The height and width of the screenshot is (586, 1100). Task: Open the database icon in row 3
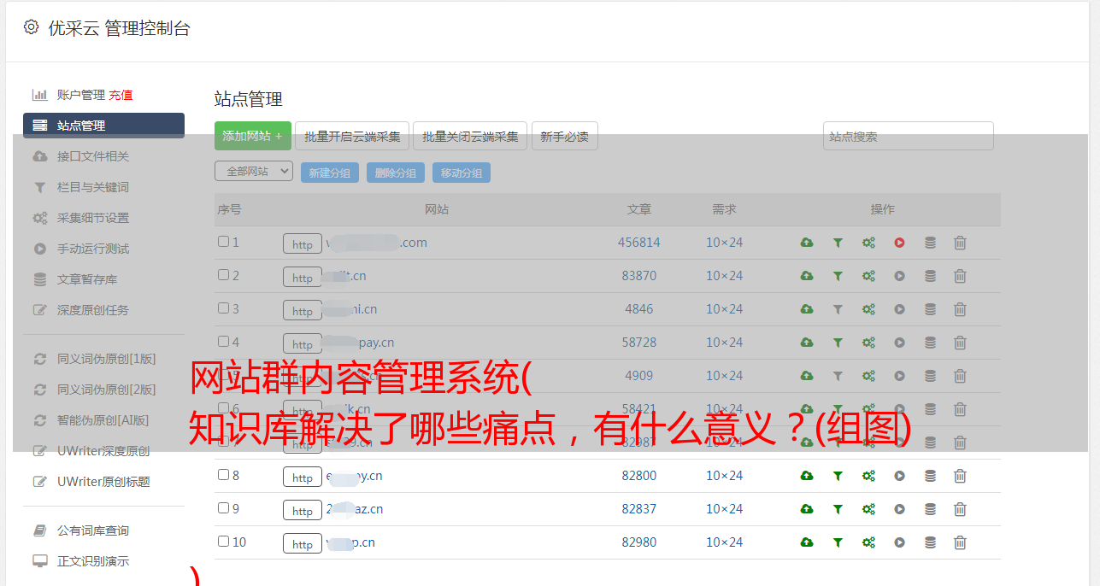(930, 309)
